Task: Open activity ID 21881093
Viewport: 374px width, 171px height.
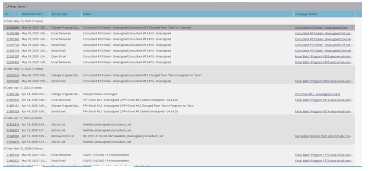Action: pos(13,111)
